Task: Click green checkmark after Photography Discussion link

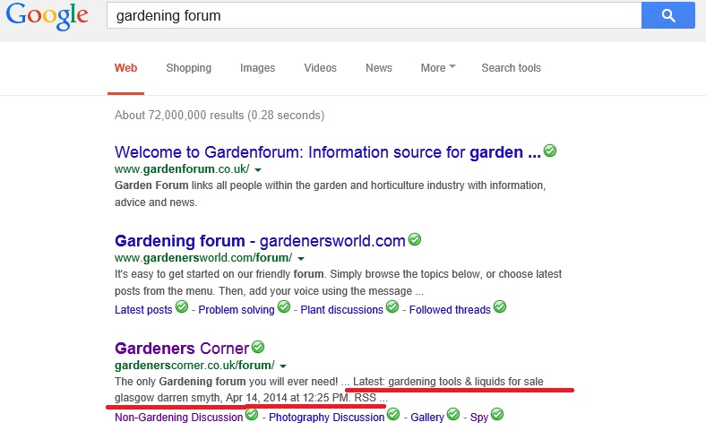Action: click(394, 415)
